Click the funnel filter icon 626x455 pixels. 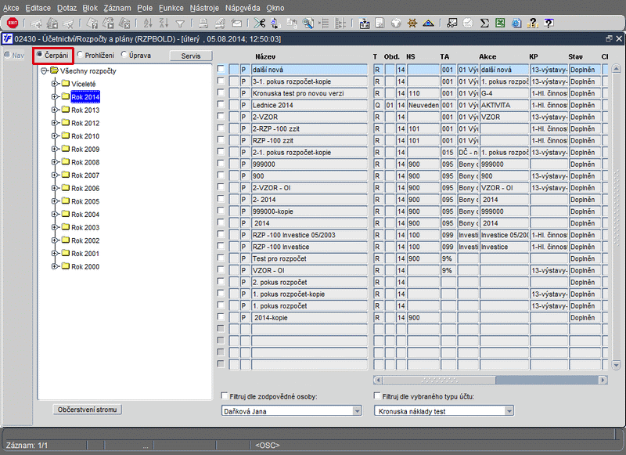pyautogui.click(x=180, y=24)
